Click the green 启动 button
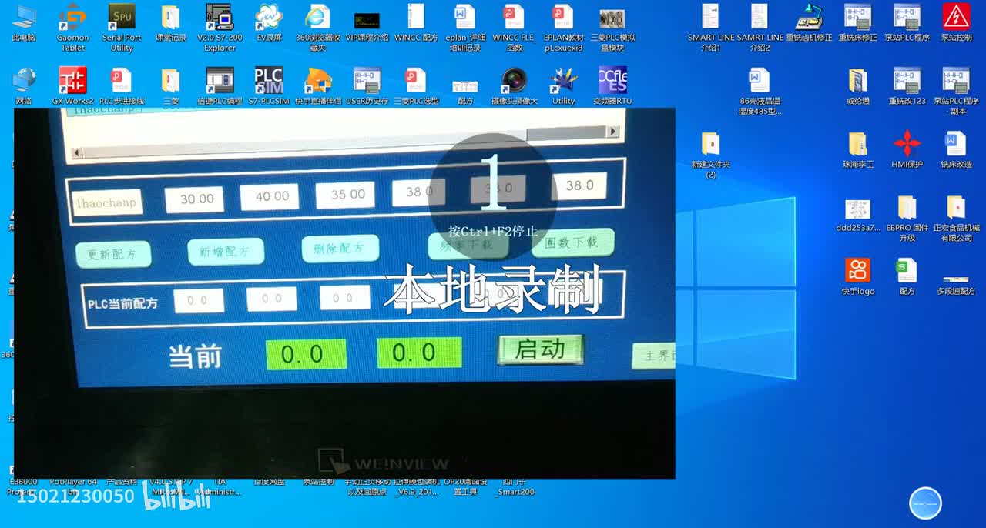The height and width of the screenshot is (528, 986). pyautogui.click(x=540, y=349)
